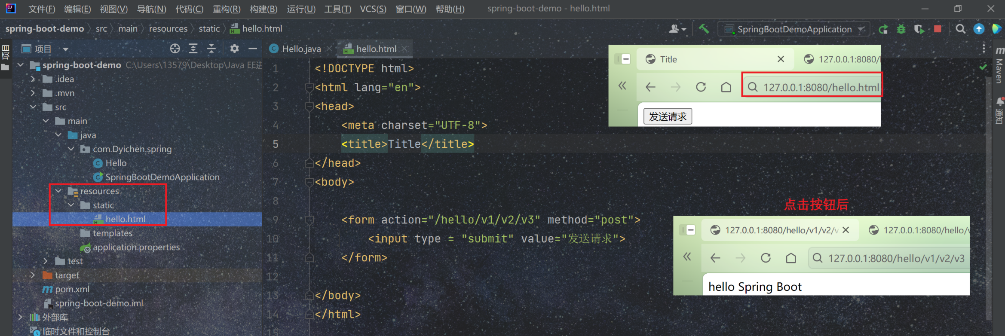The height and width of the screenshot is (336, 1005).
Task: Click the static breadcrumb
Action: [209, 29]
